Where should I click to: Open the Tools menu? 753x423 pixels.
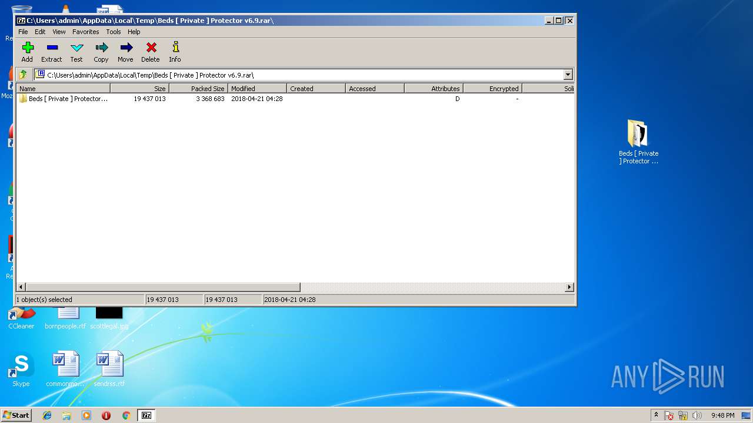click(x=114, y=32)
